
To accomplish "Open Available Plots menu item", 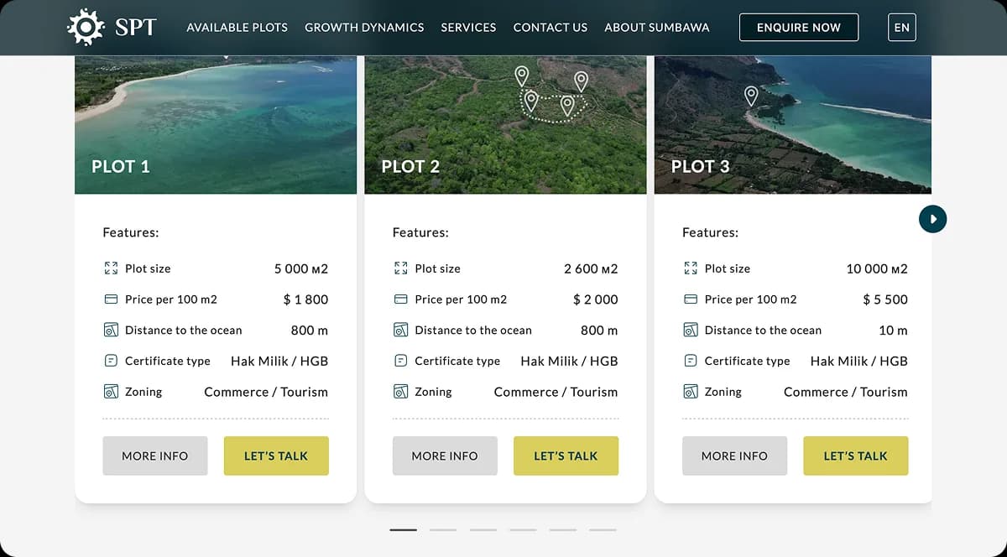I will tap(237, 28).
